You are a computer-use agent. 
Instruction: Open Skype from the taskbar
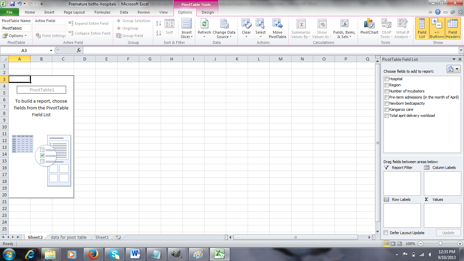click(x=114, y=254)
